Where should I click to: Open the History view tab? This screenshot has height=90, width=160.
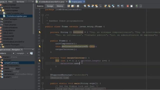click(x=60, y=6)
